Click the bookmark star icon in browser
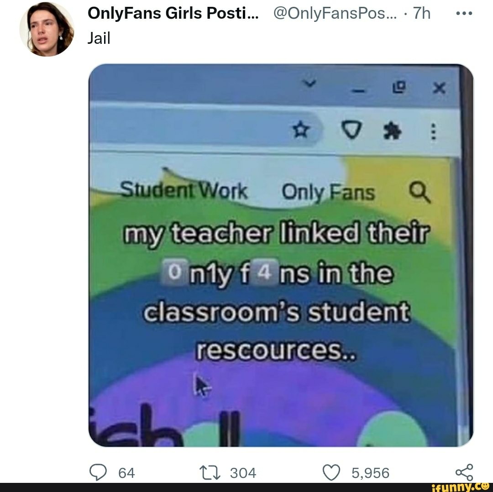493x492 pixels. [x=301, y=130]
